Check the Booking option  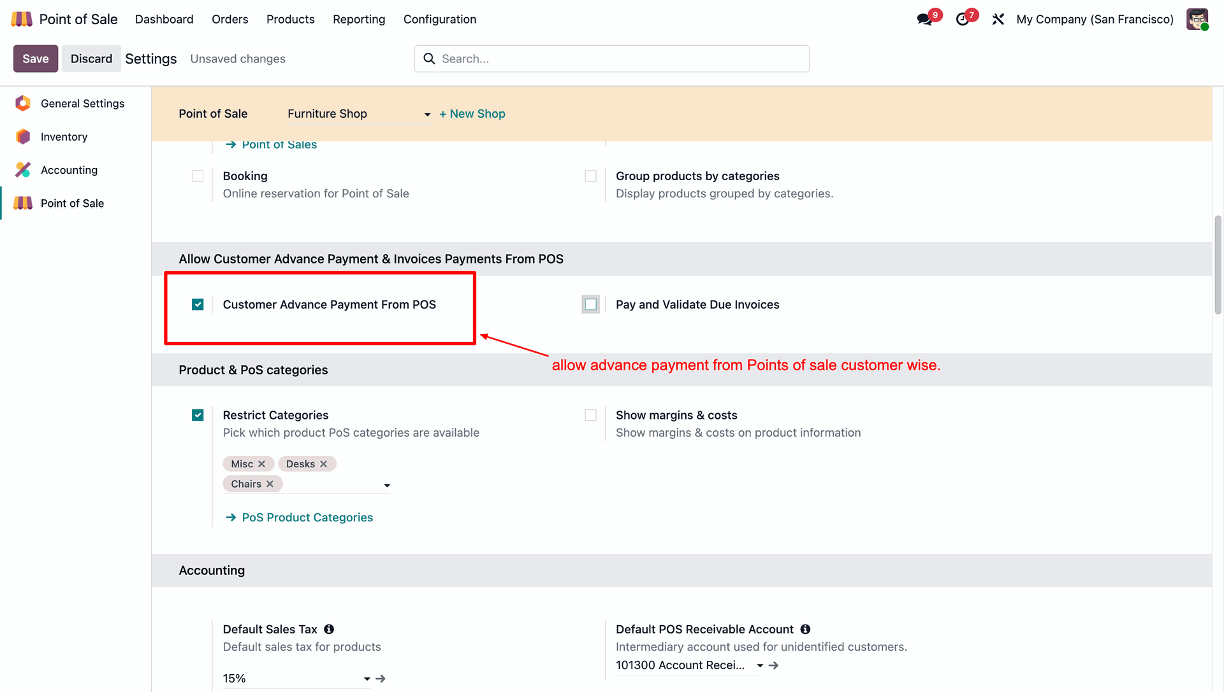(x=198, y=176)
